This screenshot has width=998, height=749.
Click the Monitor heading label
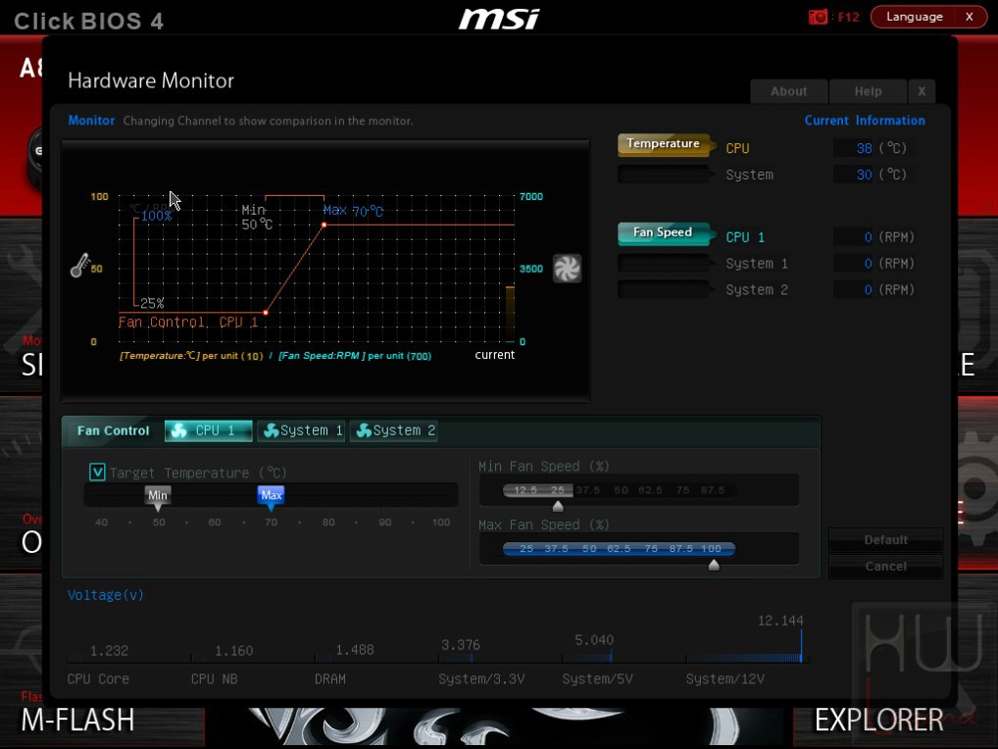[91, 121]
